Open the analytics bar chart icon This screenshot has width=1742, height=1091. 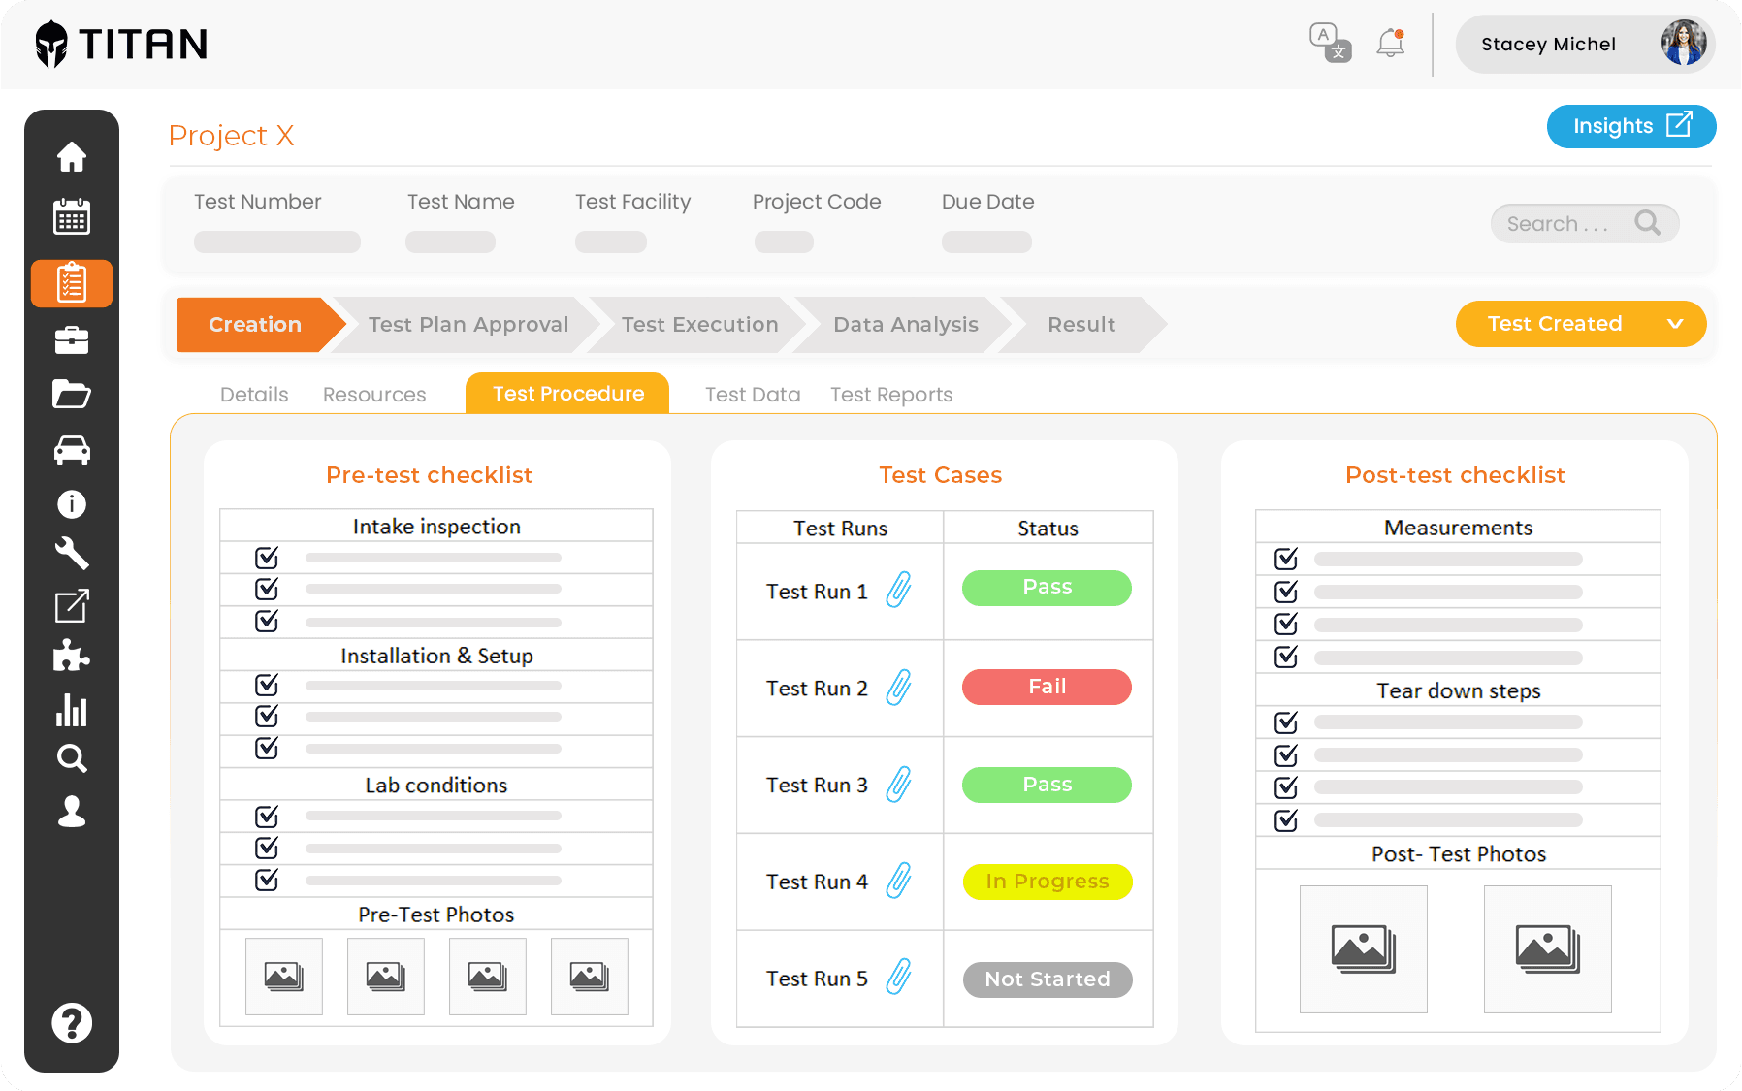(72, 711)
